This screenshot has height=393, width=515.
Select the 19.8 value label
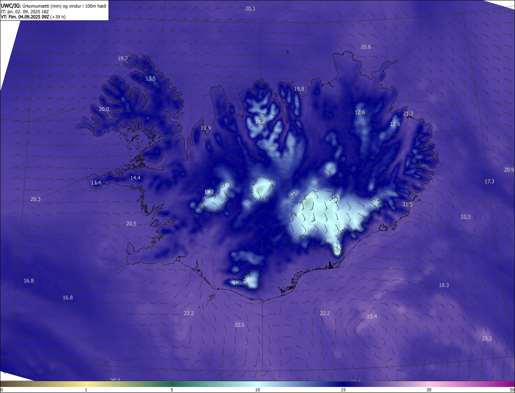[x=299, y=89]
